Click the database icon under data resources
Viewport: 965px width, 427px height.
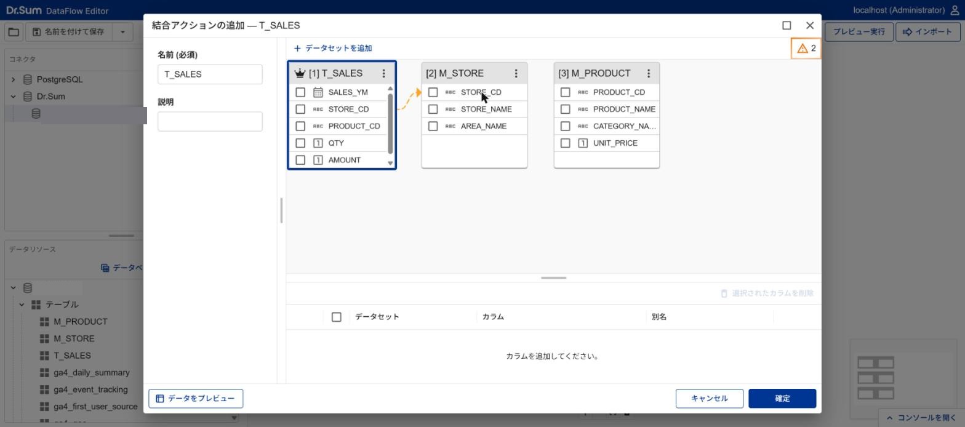pyautogui.click(x=28, y=288)
